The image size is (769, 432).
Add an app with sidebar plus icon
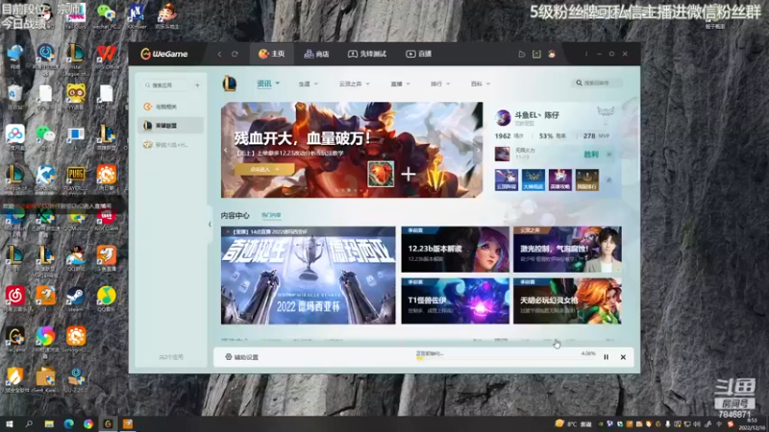click(x=197, y=85)
